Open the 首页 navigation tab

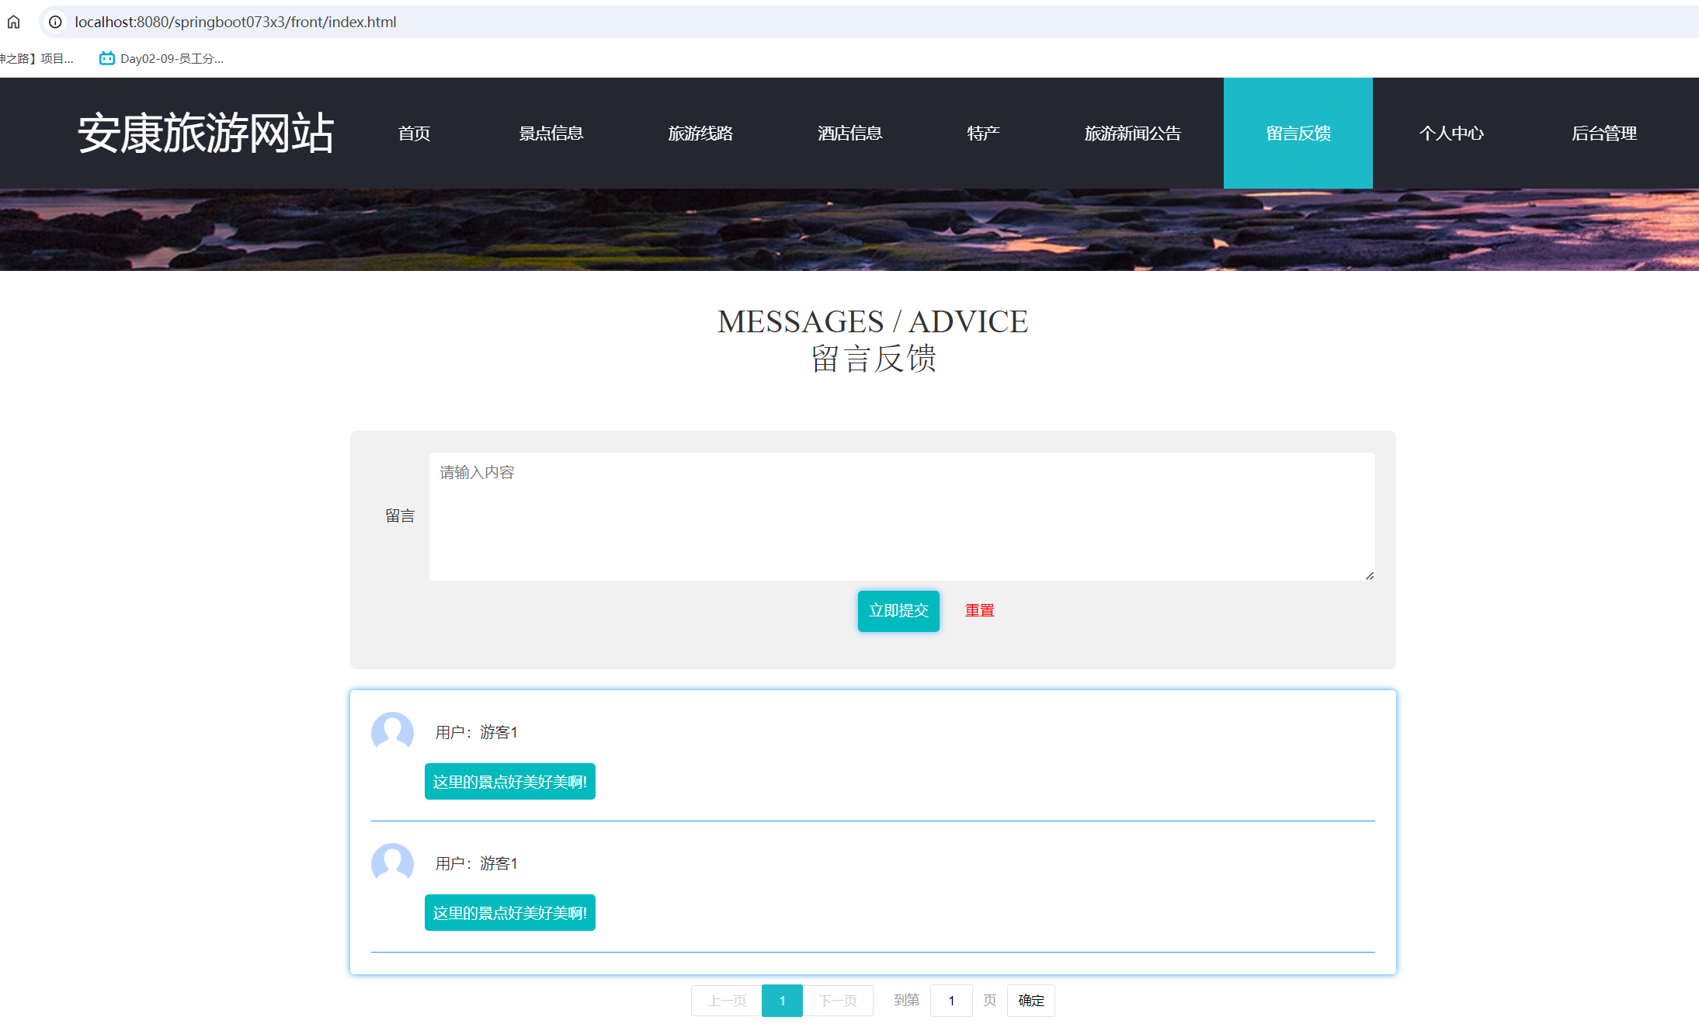coord(414,134)
